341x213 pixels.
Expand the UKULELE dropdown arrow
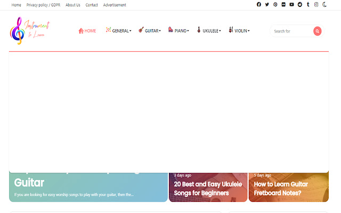point(220,31)
